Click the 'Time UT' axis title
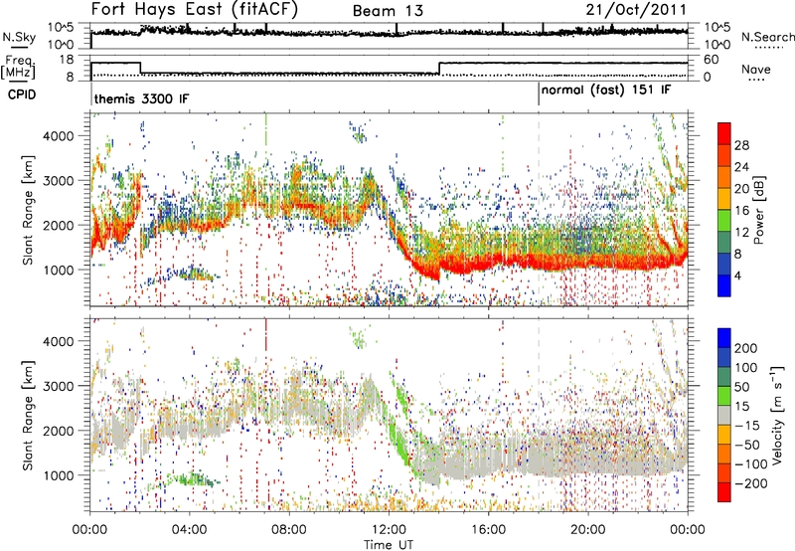The image size is (795, 551). [x=389, y=545]
